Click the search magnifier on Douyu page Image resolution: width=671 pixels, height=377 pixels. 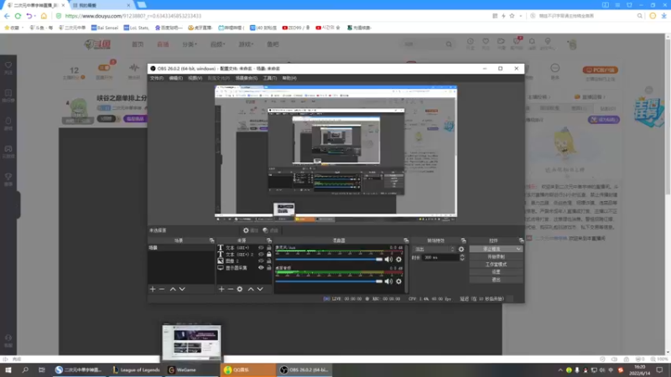point(449,44)
